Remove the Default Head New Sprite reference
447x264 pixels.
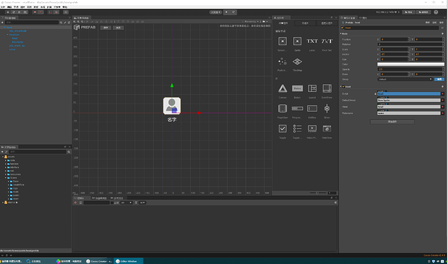[x=442, y=100]
